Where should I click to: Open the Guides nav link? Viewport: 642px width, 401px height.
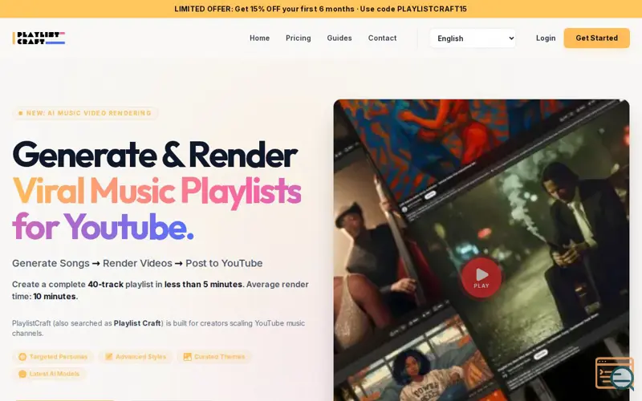(339, 38)
